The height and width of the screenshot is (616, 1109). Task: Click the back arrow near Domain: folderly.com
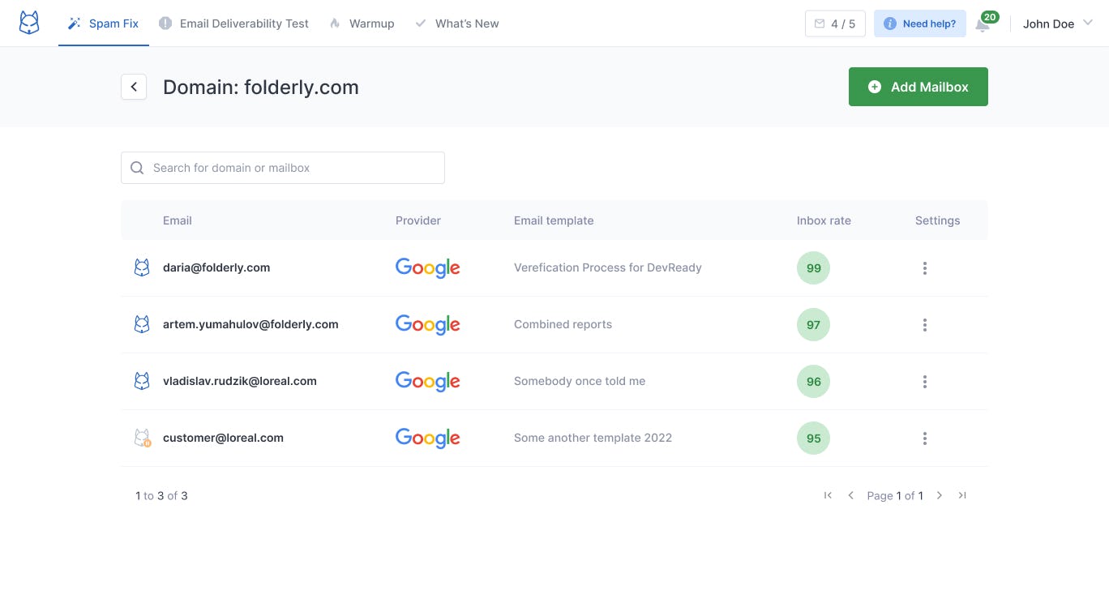click(x=134, y=87)
